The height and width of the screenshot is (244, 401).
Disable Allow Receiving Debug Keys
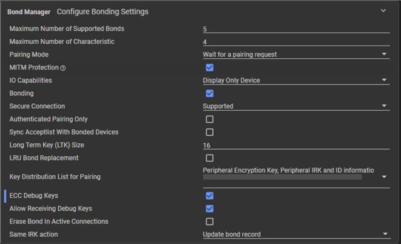209,208
